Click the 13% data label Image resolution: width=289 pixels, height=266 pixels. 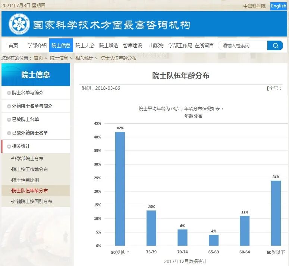point(151,207)
